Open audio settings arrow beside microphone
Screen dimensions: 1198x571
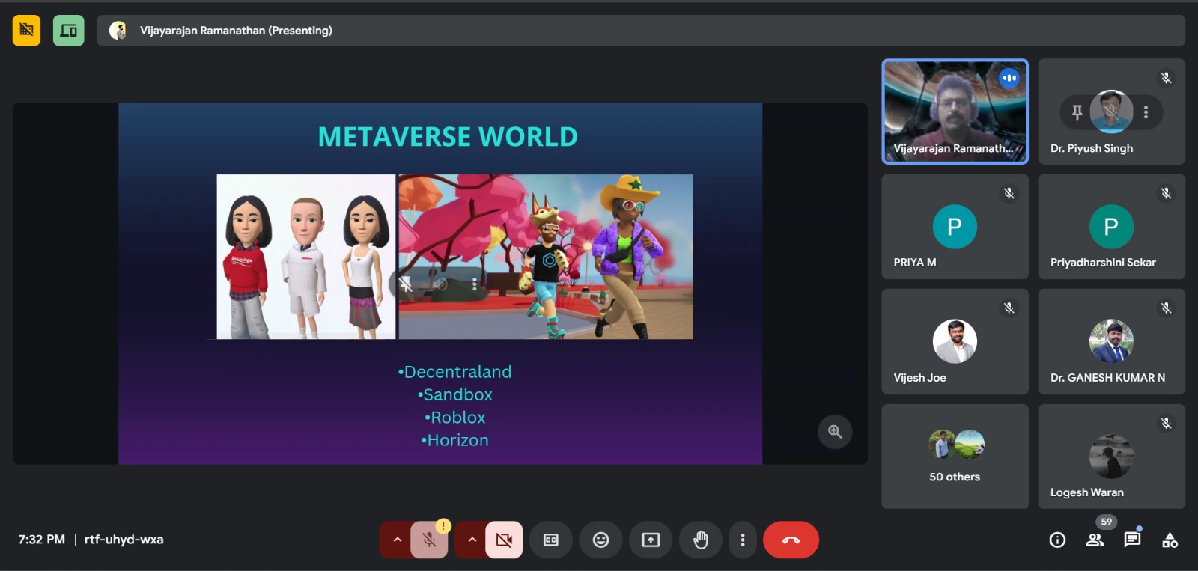397,540
